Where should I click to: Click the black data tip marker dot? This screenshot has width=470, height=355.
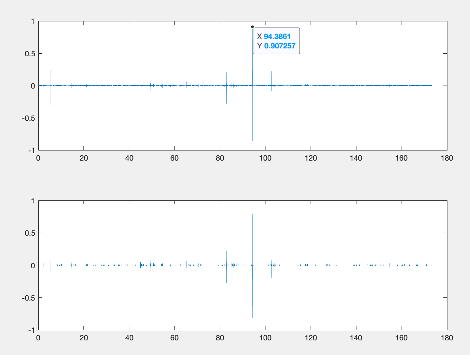tap(252, 27)
